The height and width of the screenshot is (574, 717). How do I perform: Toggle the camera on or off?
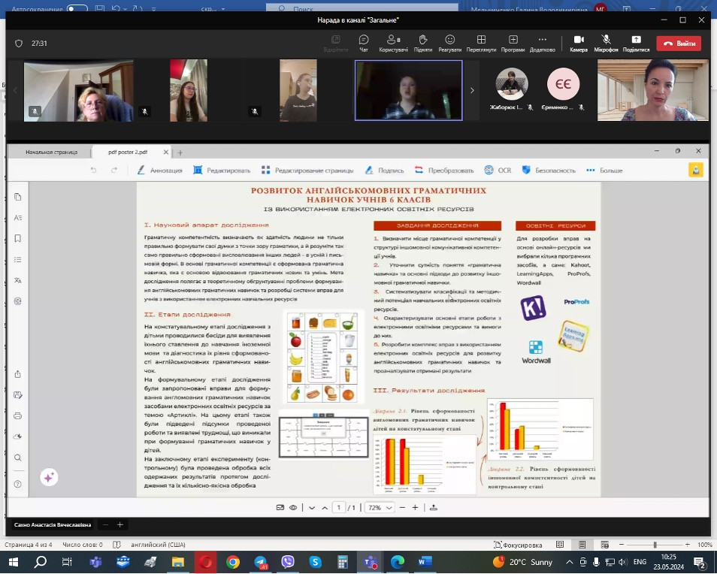click(579, 42)
